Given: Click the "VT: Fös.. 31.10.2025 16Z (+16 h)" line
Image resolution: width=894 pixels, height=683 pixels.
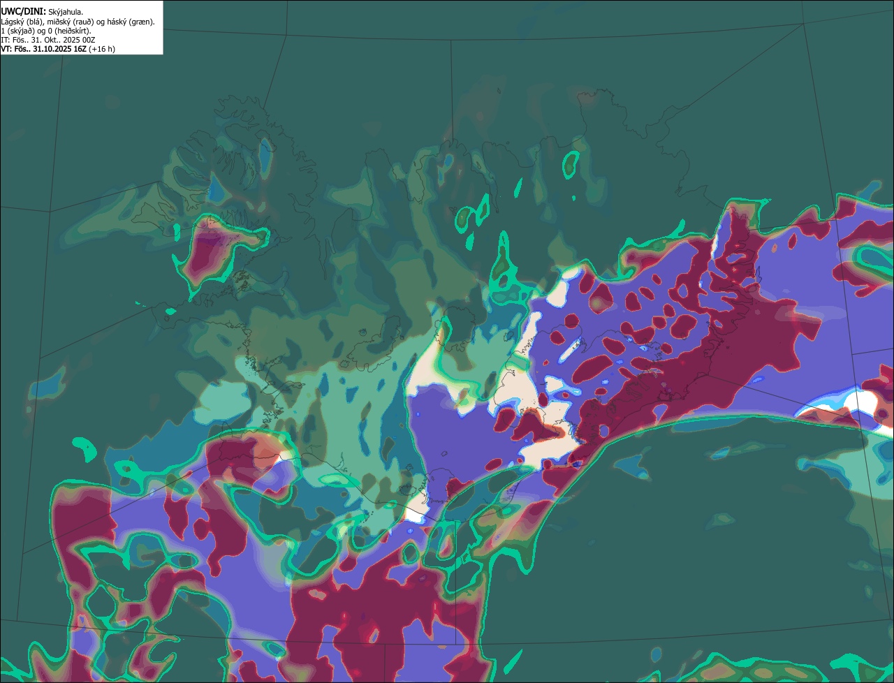Looking at the screenshot, I should (x=58, y=49).
